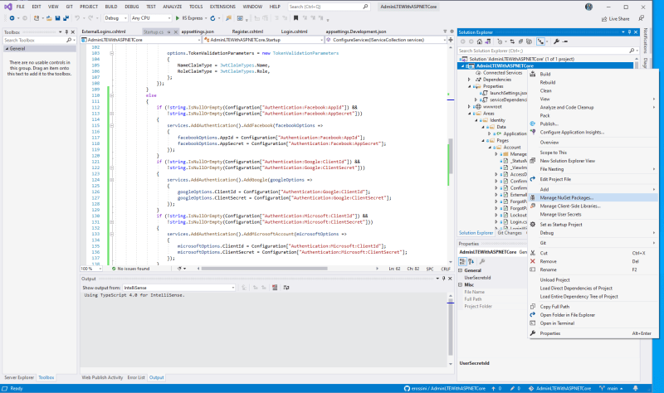664x393 pixels.
Task: Expand the wwwroot node in Solution Explorer
Action: pos(469,107)
